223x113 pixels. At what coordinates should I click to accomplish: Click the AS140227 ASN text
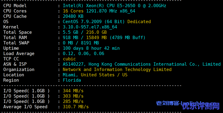74,64
